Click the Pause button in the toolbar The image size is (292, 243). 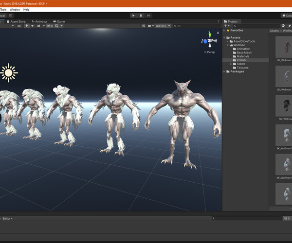[x=141, y=16]
